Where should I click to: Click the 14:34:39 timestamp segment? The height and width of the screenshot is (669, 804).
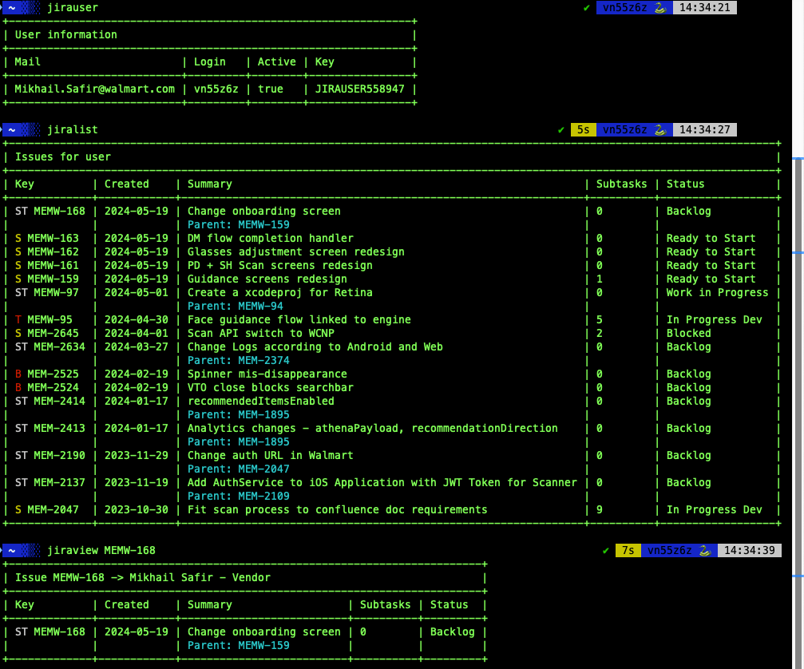pos(749,550)
